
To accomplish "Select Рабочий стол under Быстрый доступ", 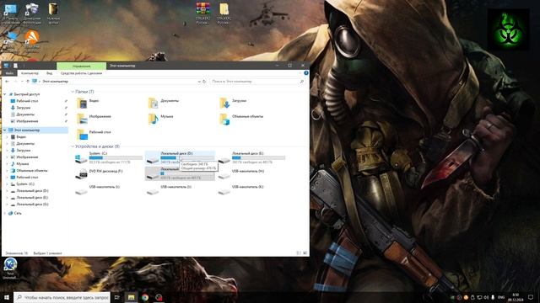I will (27, 101).
